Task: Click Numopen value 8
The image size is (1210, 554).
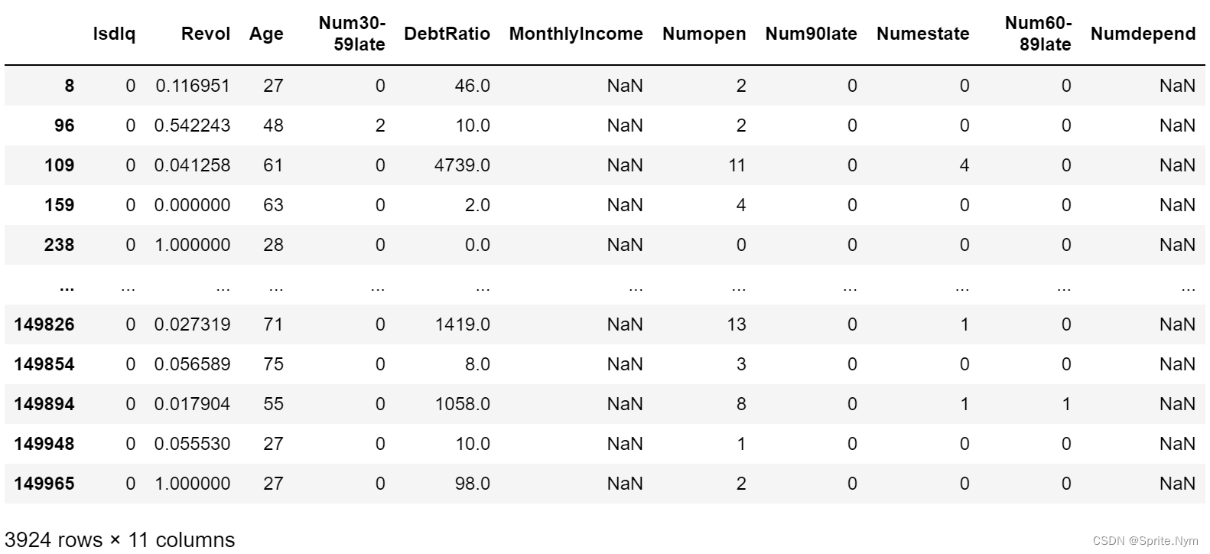Action: 741,404
